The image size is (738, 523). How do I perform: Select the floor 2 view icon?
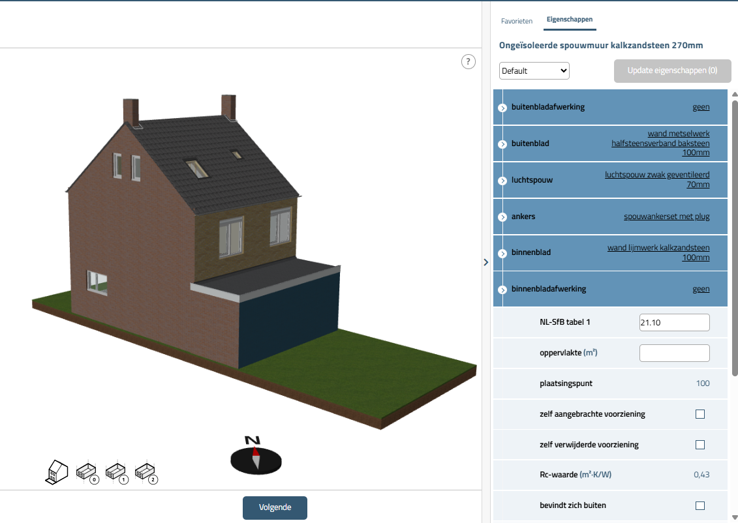[x=146, y=472]
